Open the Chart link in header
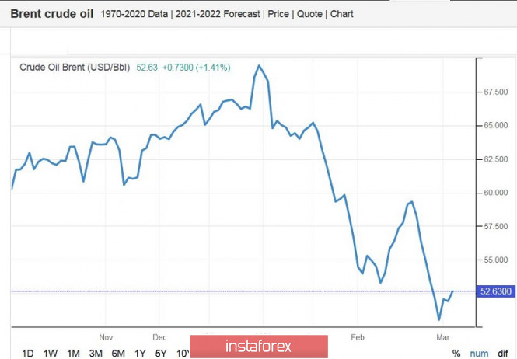517x359 pixels. pyautogui.click(x=344, y=15)
